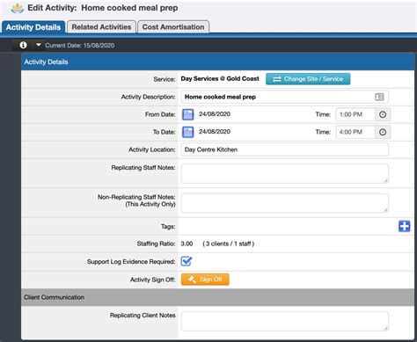Open the Related Activities tab
This screenshot has width=417, height=342.
[101, 27]
